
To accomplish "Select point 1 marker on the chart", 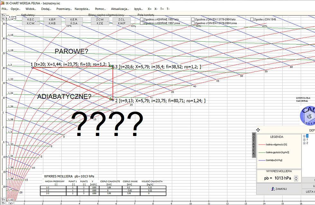I will click(32, 68).
